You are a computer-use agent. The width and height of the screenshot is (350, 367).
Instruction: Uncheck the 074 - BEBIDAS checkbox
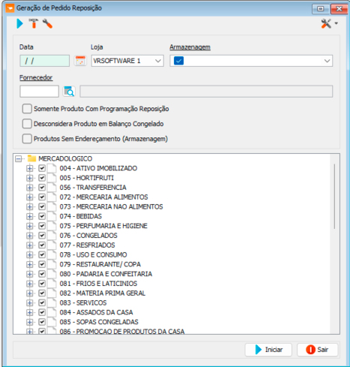point(42,216)
